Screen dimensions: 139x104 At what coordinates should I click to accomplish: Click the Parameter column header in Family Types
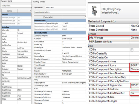coord(48,17)
